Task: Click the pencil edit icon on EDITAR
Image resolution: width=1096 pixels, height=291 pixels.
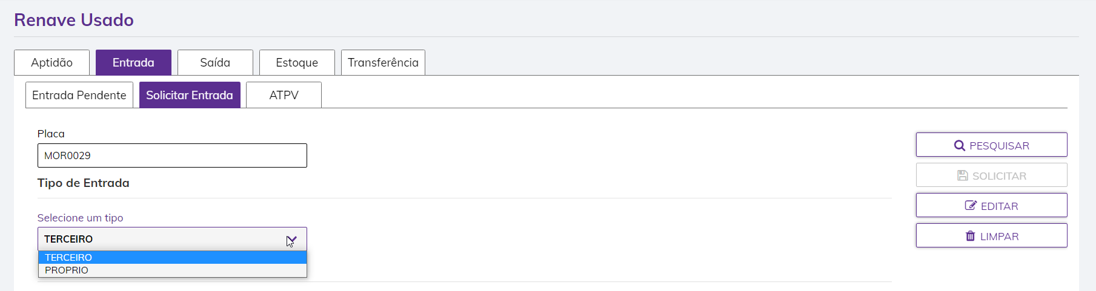Action: click(x=970, y=206)
